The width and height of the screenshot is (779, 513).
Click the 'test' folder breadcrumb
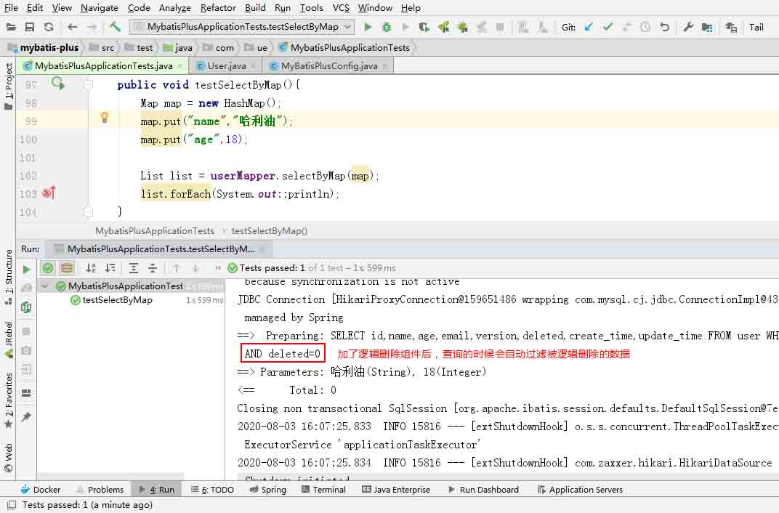(139, 48)
